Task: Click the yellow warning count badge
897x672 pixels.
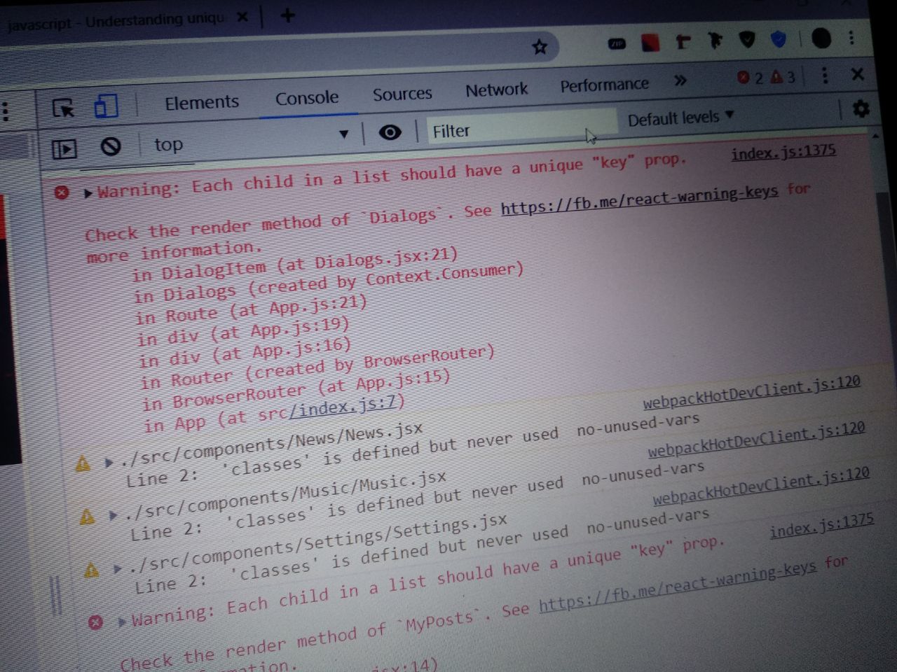Action: pos(783,77)
